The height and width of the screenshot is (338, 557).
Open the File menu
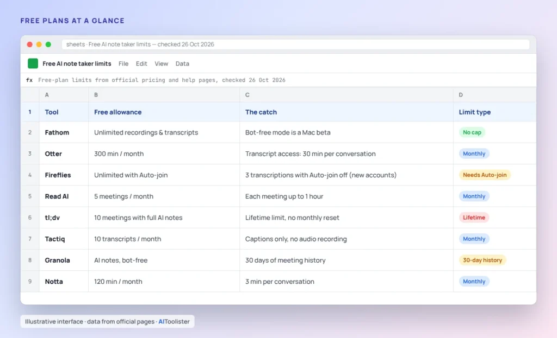pyautogui.click(x=123, y=64)
